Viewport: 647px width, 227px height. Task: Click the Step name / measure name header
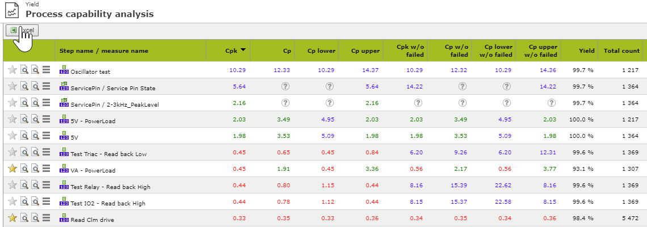(104, 51)
